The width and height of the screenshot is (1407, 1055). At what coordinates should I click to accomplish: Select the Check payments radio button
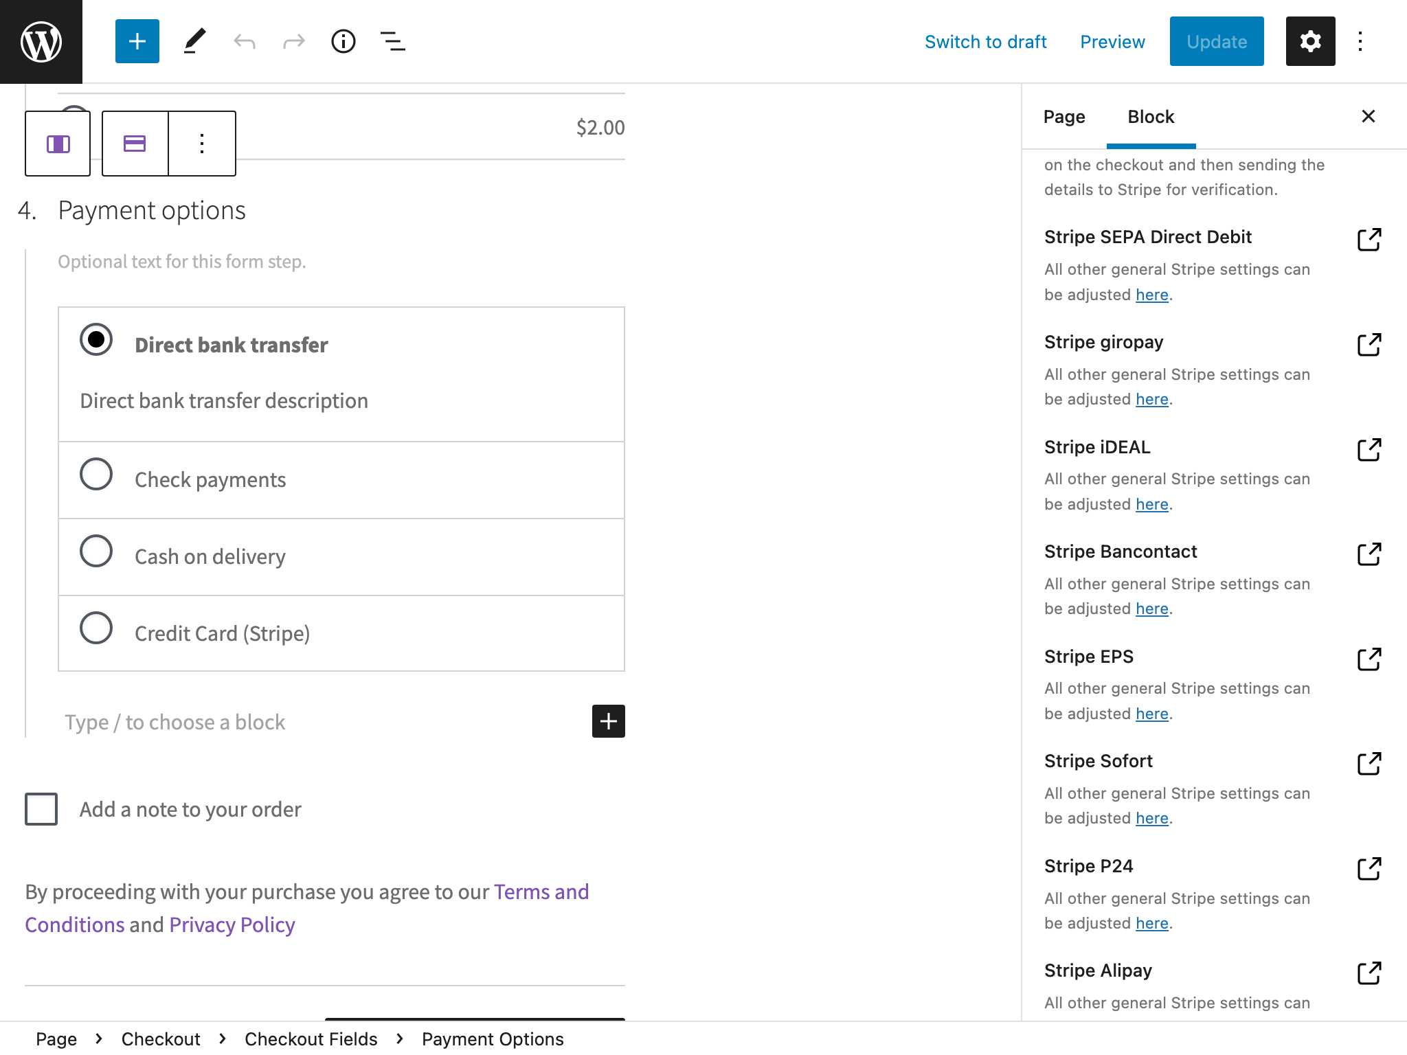(96, 474)
